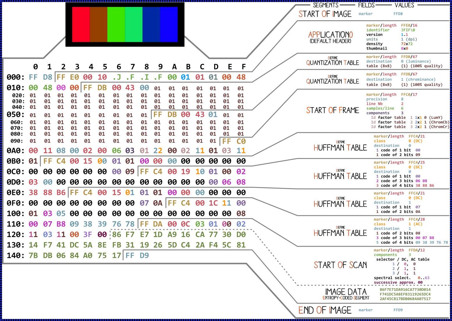Click the D8 byte in row 000
This screenshot has height=321, width=452.
[x=47, y=77]
